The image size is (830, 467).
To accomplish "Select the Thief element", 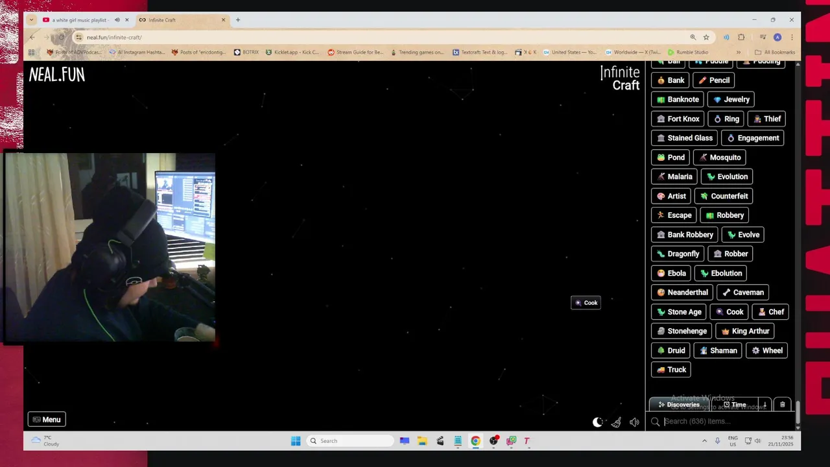I will (767, 119).
